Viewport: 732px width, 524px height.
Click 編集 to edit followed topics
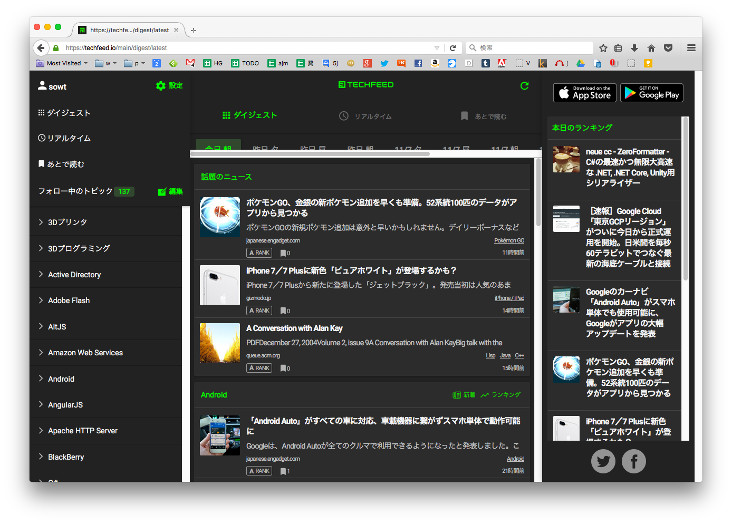coord(170,191)
